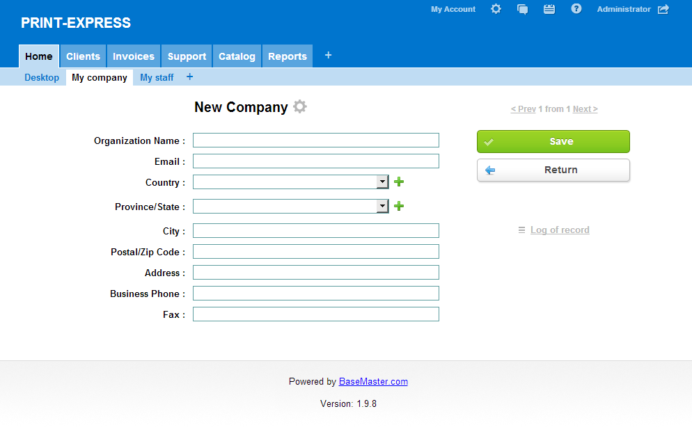Open the Log of record link
The height and width of the screenshot is (441, 692).
560,230
